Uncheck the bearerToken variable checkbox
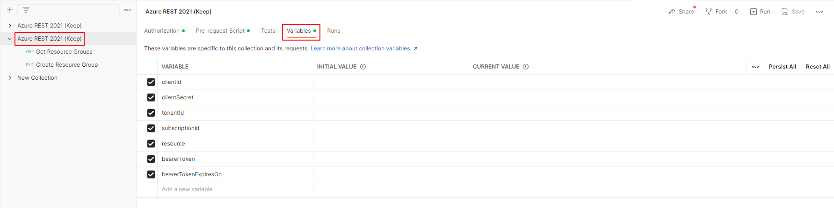The image size is (834, 208). (151, 159)
